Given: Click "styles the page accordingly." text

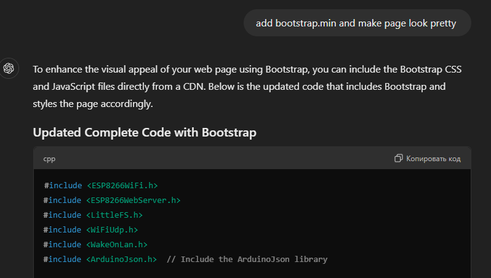Looking at the screenshot, I should (x=92, y=104).
